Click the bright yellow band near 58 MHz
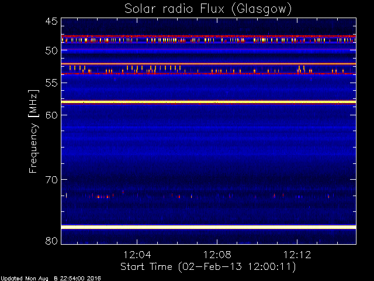Screen dimensions: 374x281 209,102
